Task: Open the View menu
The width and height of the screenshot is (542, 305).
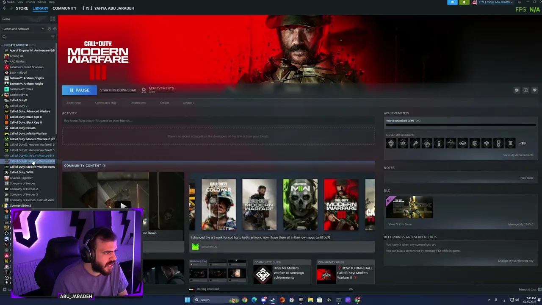Action: click(20, 2)
